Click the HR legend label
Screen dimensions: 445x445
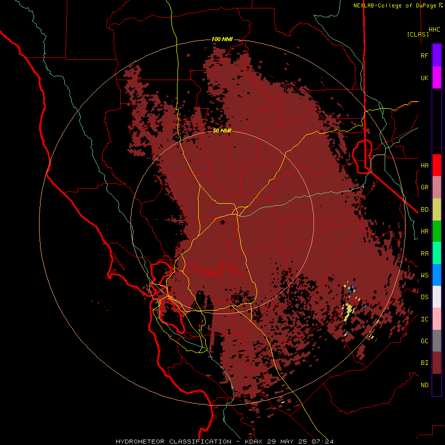424,231
